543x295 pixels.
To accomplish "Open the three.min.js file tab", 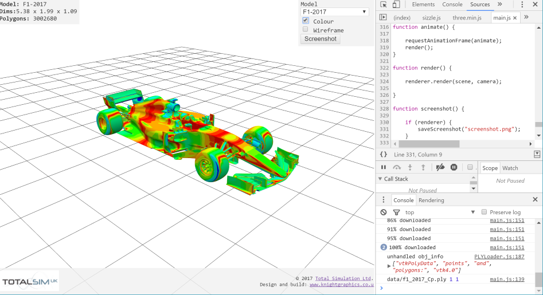I will click(x=470, y=18).
